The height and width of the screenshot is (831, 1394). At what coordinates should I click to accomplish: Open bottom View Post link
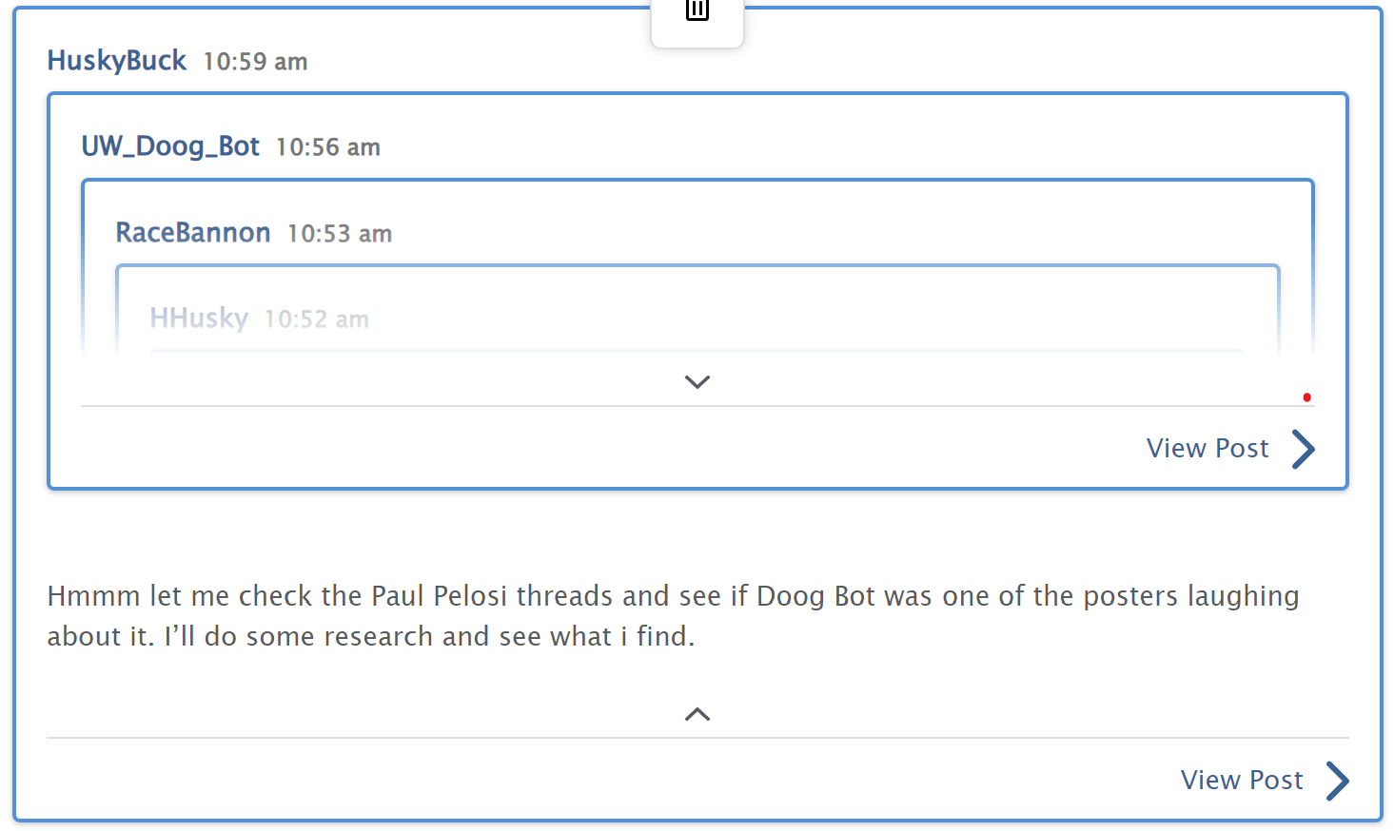(1242, 781)
